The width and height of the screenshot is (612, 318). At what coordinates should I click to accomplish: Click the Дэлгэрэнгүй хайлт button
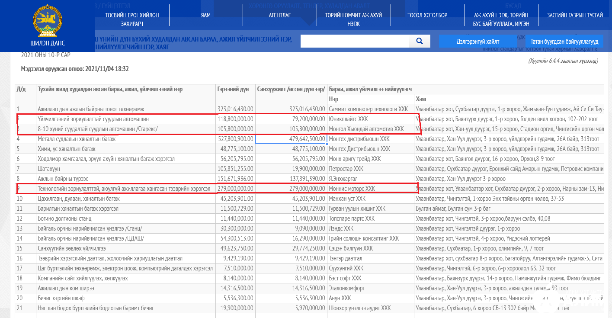(x=478, y=42)
